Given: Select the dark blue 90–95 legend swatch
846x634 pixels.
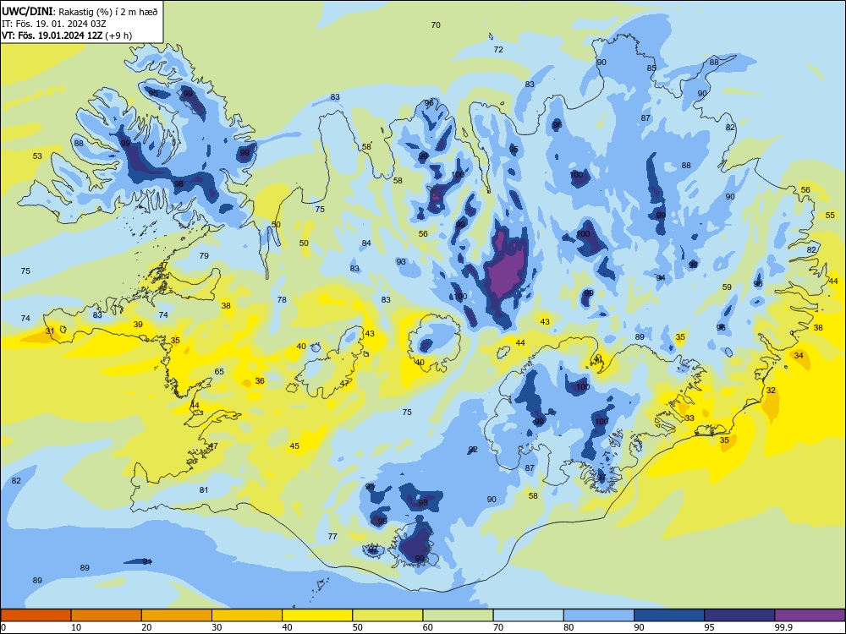Looking at the screenshot, I should click(x=669, y=615).
